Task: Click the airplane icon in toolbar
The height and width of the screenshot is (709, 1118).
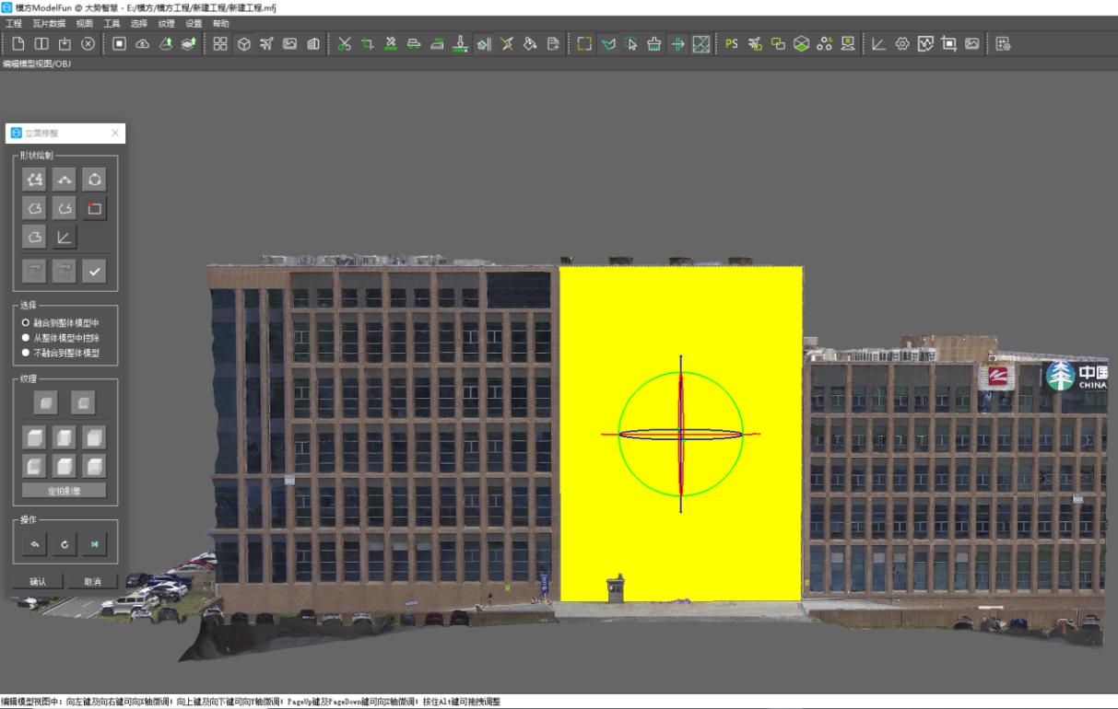Action: 267,43
